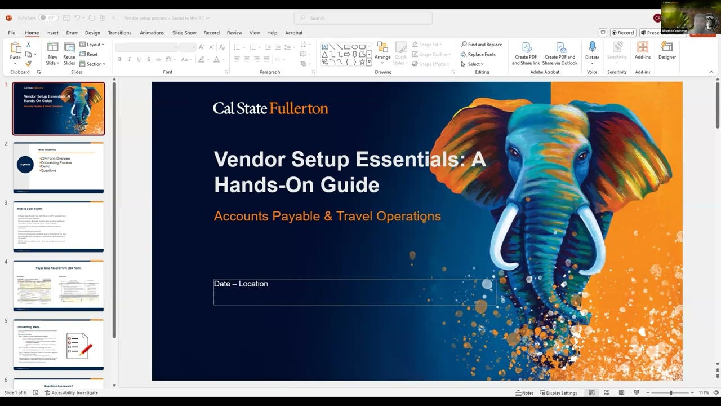Screen dimensions: 721x406
Task: Click Display Settings in status bar
Action: pyautogui.click(x=558, y=393)
